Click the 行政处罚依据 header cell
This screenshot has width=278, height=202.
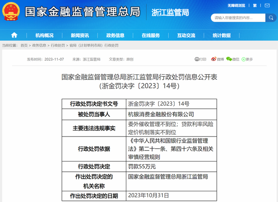click(94, 149)
